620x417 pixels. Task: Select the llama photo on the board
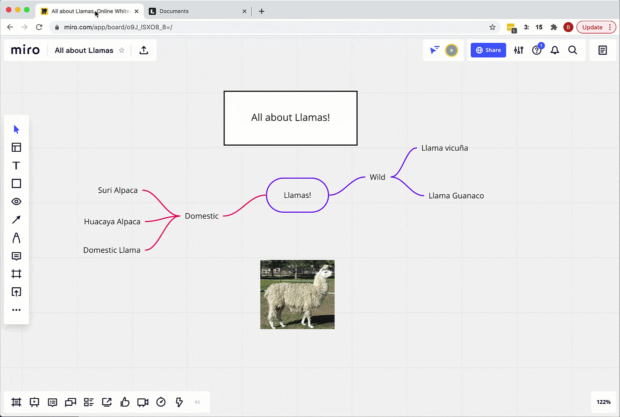click(x=297, y=294)
